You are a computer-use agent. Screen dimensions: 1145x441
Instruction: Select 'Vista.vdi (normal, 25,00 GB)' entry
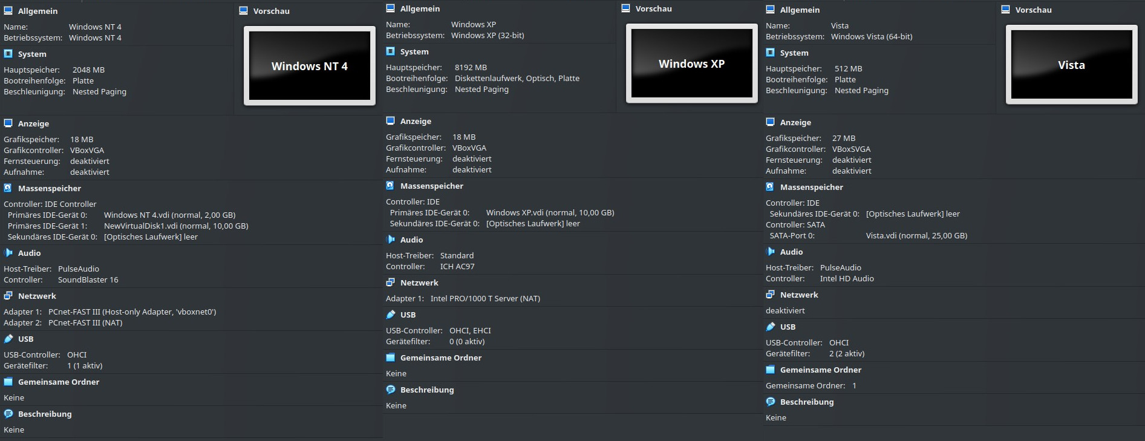tap(916, 235)
